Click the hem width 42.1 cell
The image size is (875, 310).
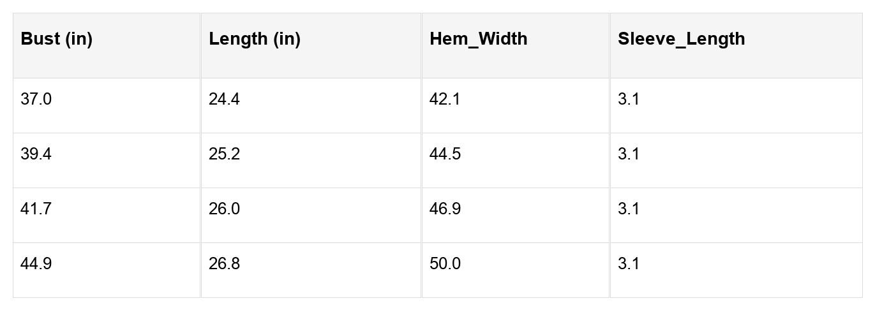point(445,100)
